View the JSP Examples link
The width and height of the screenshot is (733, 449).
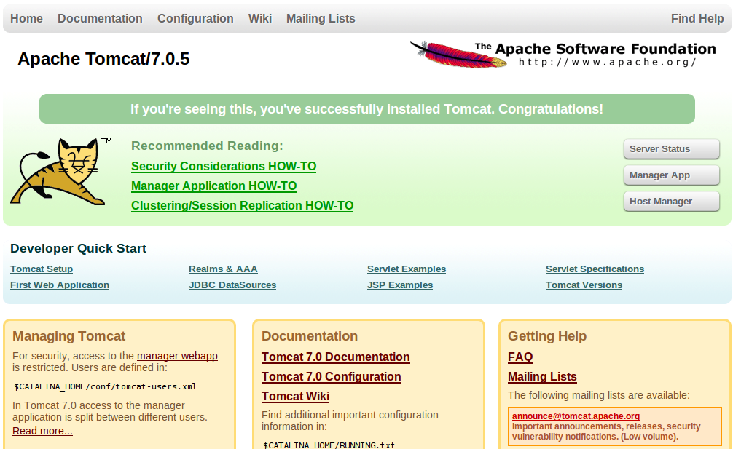click(400, 285)
